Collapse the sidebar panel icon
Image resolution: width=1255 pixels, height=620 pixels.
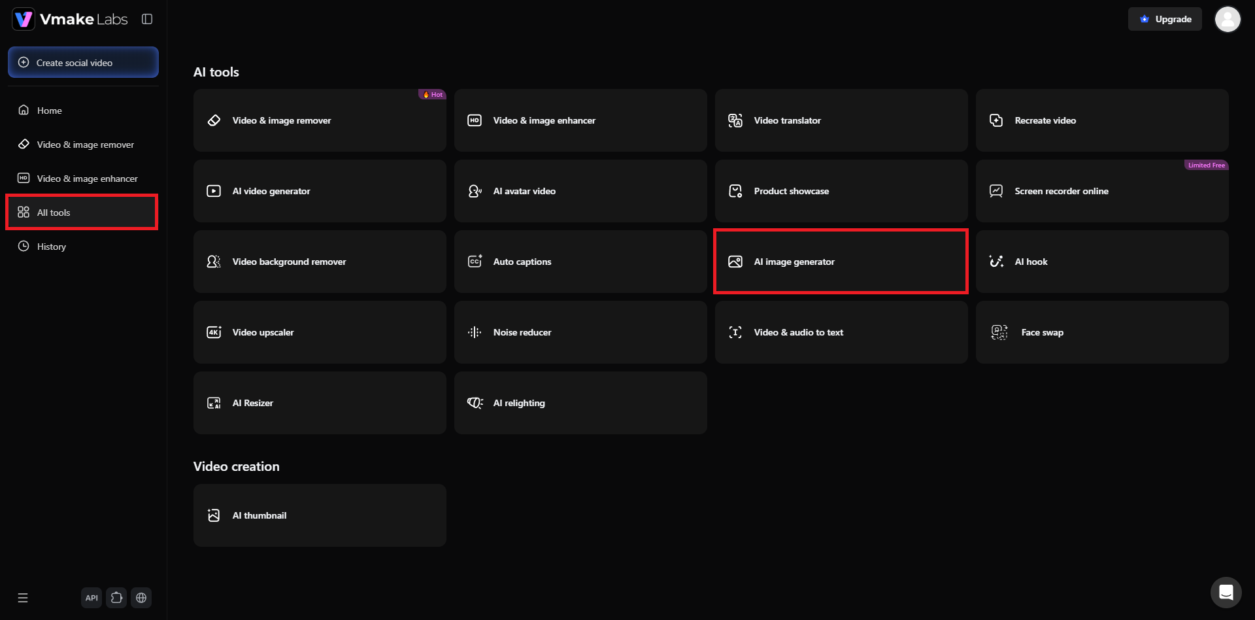click(x=147, y=19)
